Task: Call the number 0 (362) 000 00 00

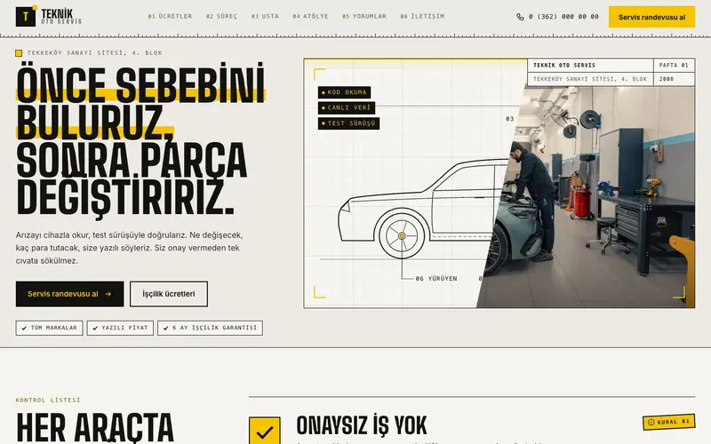Action: coord(563,17)
